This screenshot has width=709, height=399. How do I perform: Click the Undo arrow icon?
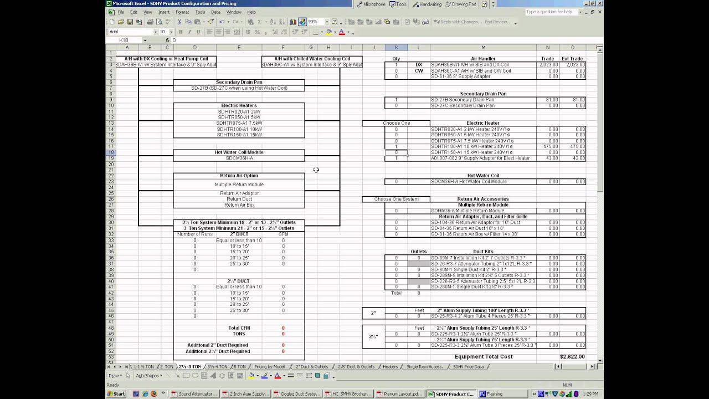click(222, 22)
